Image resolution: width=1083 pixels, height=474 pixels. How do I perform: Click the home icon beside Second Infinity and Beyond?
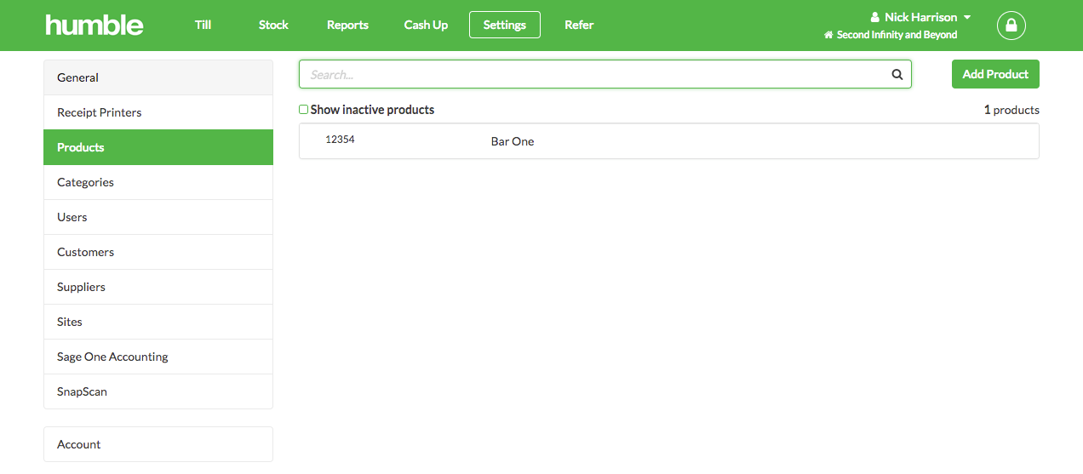coord(828,35)
